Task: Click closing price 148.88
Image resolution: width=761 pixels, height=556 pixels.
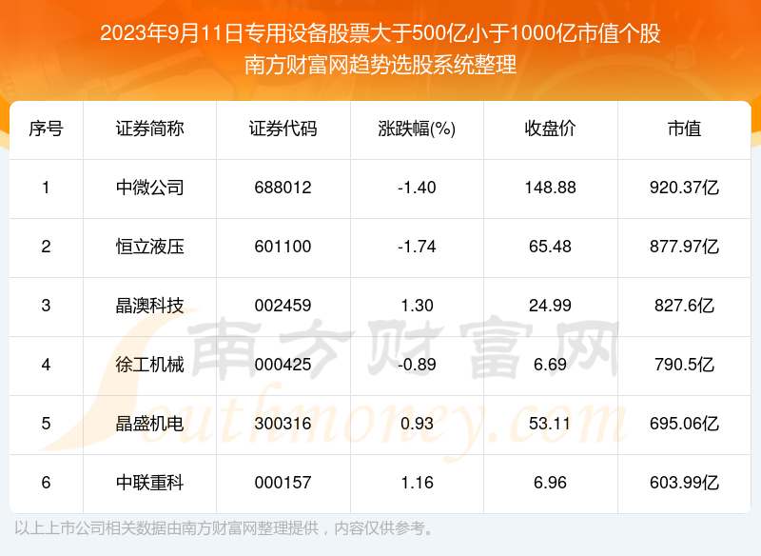Action: click(x=551, y=188)
